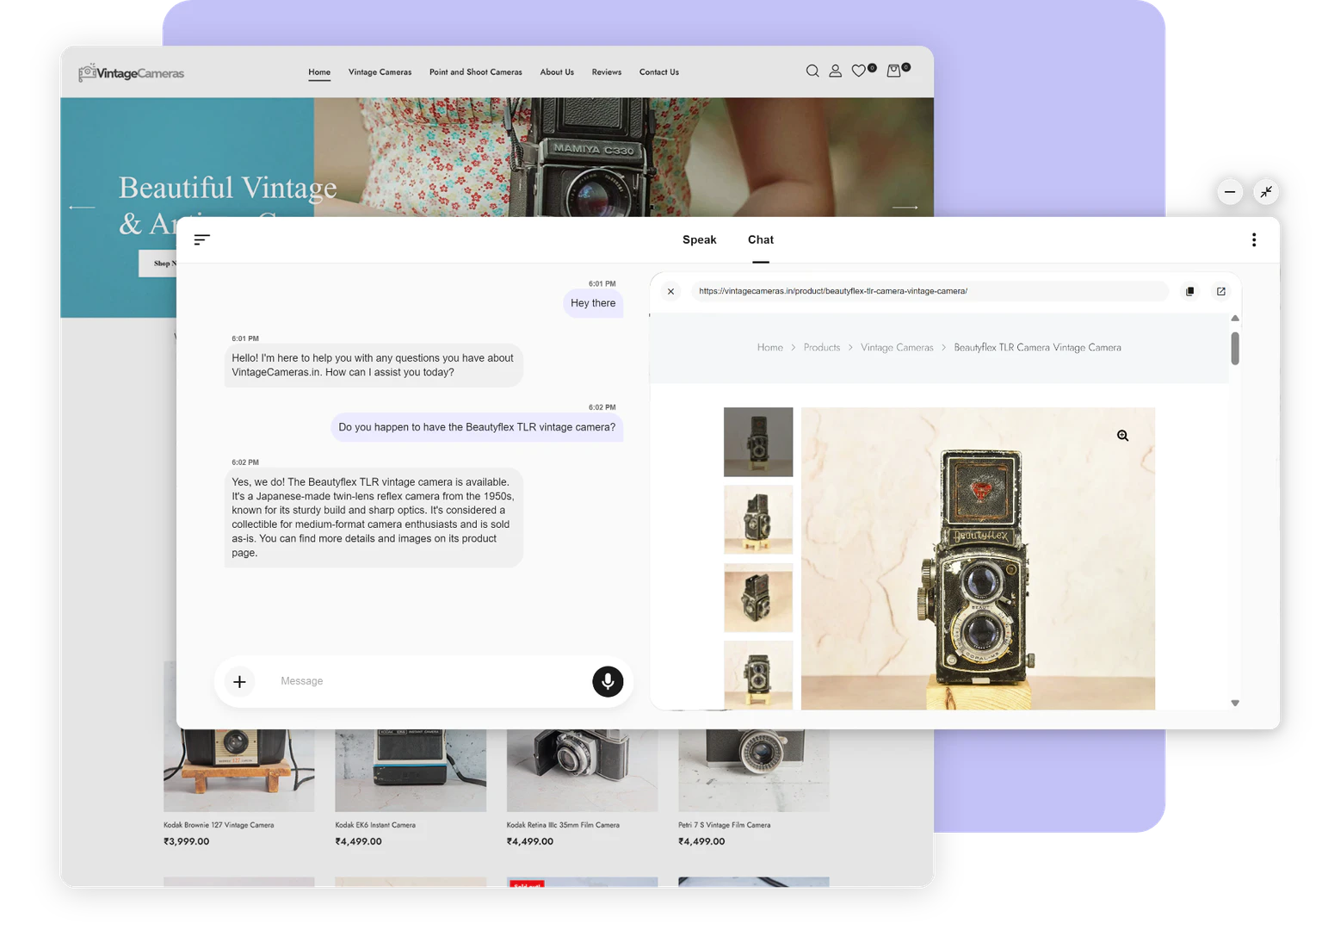
Task: Open the three-dot options menu
Action: [1253, 240]
